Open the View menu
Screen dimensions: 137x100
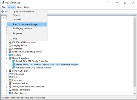coord(19,7)
